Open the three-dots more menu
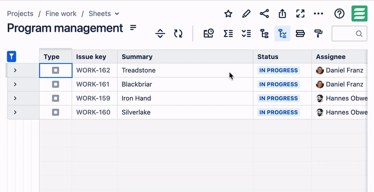This screenshot has width=374, height=192. [318, 14]
